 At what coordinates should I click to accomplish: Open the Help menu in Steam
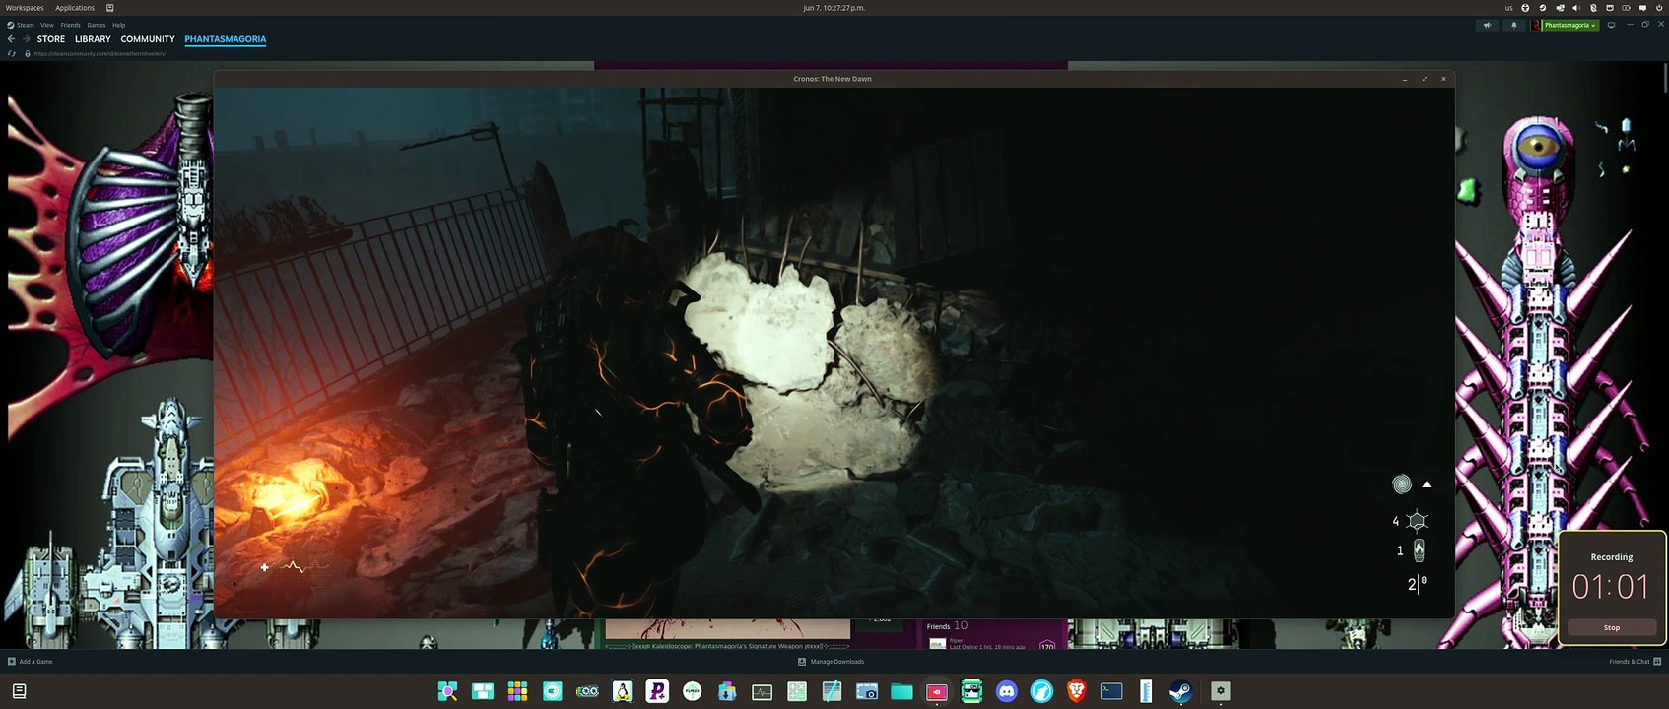[119, 25]
